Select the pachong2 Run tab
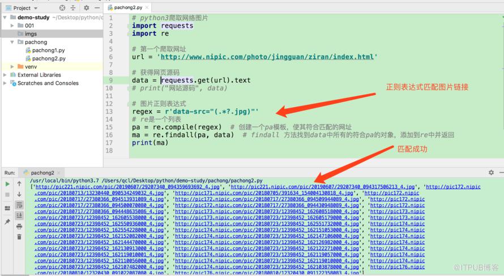 tap(42, 173)
